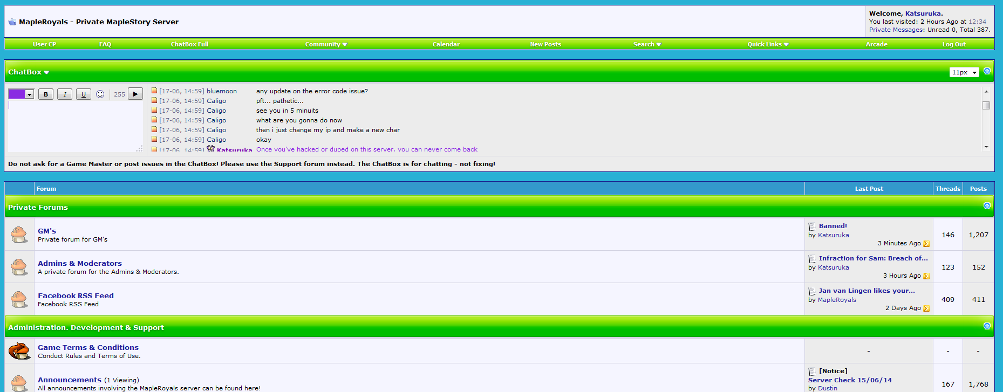This screenshot has height=392, width=1003.
Task: Click the MapleRoyals folder icon in header
Action: 12,22
